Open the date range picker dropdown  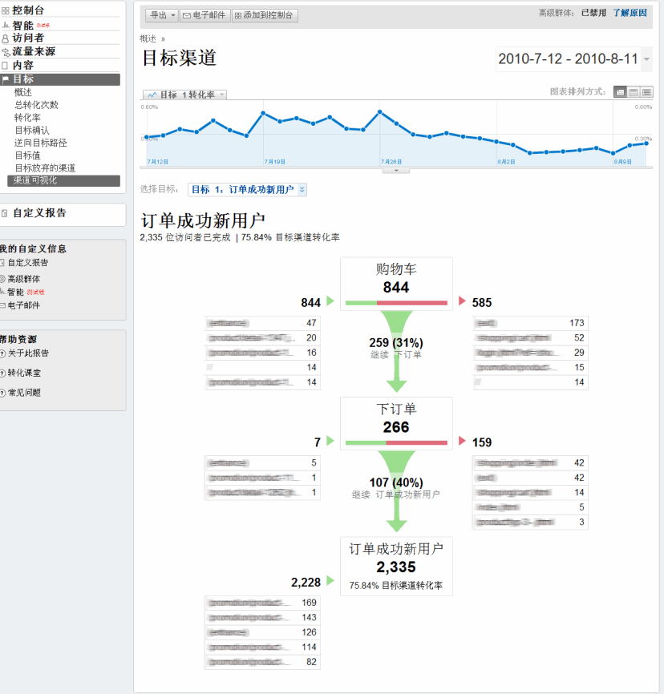[x=646, y=59]
